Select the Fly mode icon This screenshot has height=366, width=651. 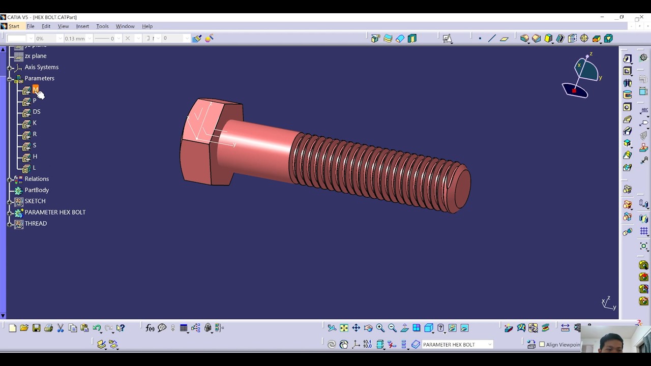(x=332, y=328)
